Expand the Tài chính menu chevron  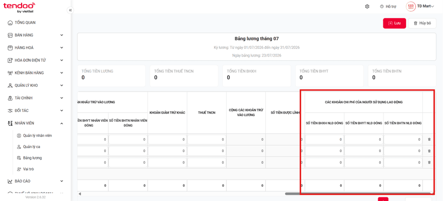(x=62, y=98)
